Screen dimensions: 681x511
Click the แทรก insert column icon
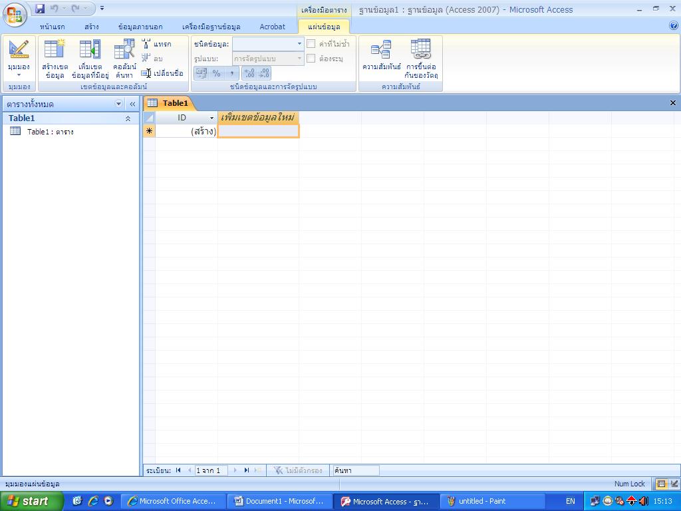click(146, 43)
